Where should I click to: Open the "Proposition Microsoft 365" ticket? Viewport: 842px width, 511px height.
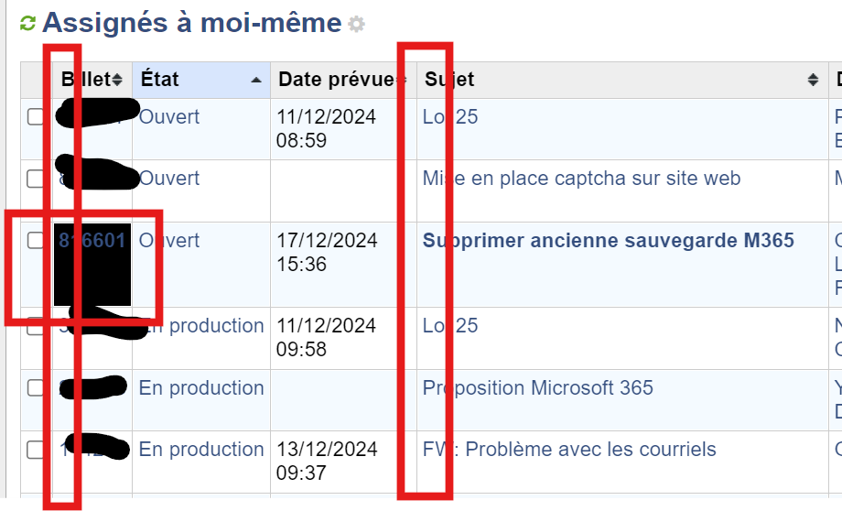pyautogui.click(x=538, y=388)
